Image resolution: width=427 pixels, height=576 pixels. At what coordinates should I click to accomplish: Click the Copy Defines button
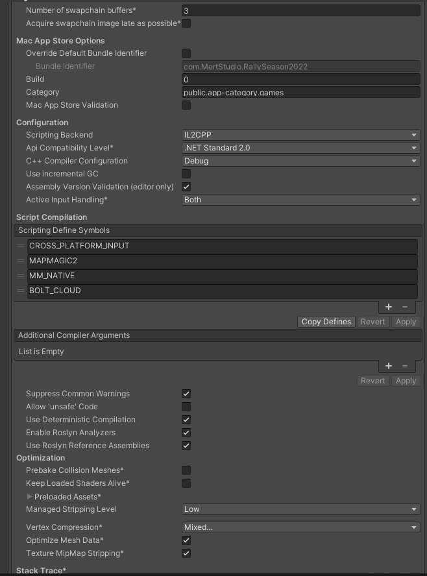coord(326,322)
